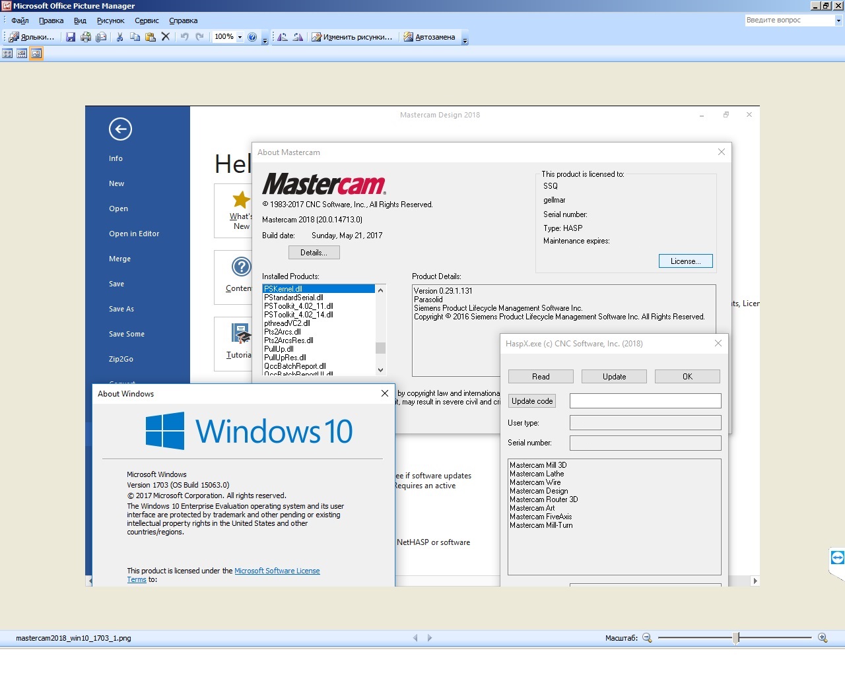The width and height of the screenshot is (845, 673).
Task: Click the Copy toolbar icon
Action: pos(135,37)
